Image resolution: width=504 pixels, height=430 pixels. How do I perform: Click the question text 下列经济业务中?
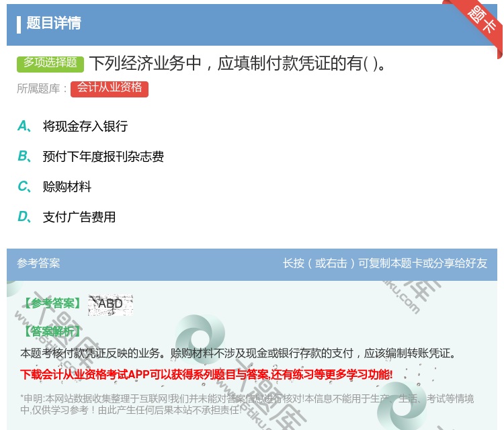[238, 63]
